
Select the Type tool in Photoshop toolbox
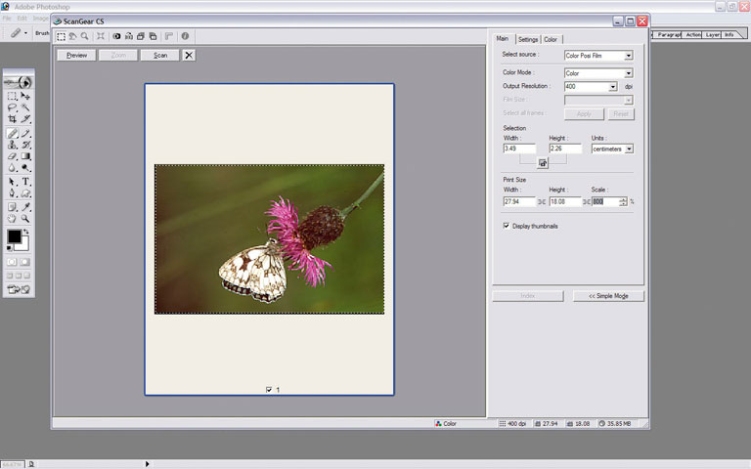[26, 182]
